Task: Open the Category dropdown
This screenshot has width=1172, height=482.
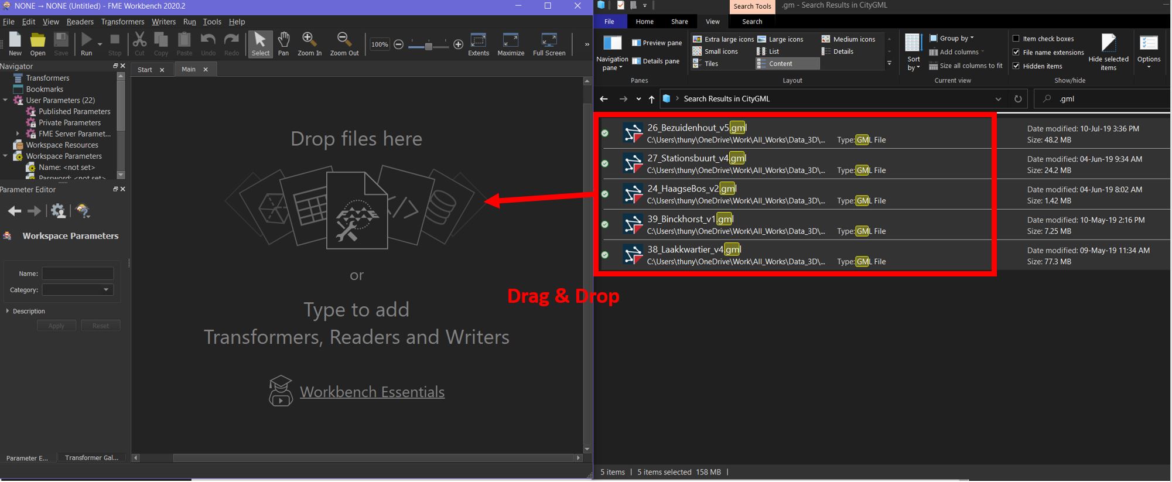Action: pyautogui.click(x=78, y=290)
